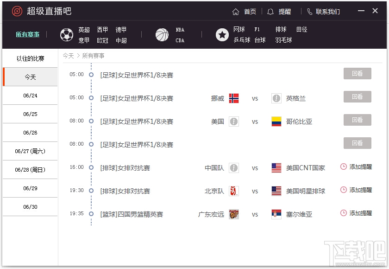Filter by 排球 volleyball
389x269 pixels.
tap(281, 29)
